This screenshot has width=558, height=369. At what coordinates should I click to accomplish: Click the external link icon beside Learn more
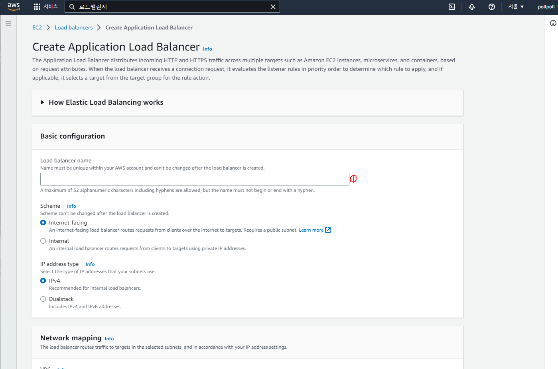(x=328, y=230)
